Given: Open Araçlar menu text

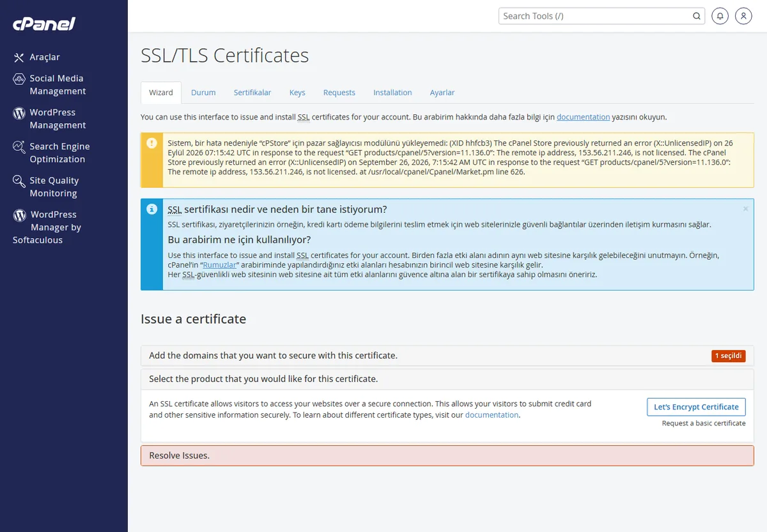Looking at the screenshot, I should pyautogui.click(x=45, y=57).
